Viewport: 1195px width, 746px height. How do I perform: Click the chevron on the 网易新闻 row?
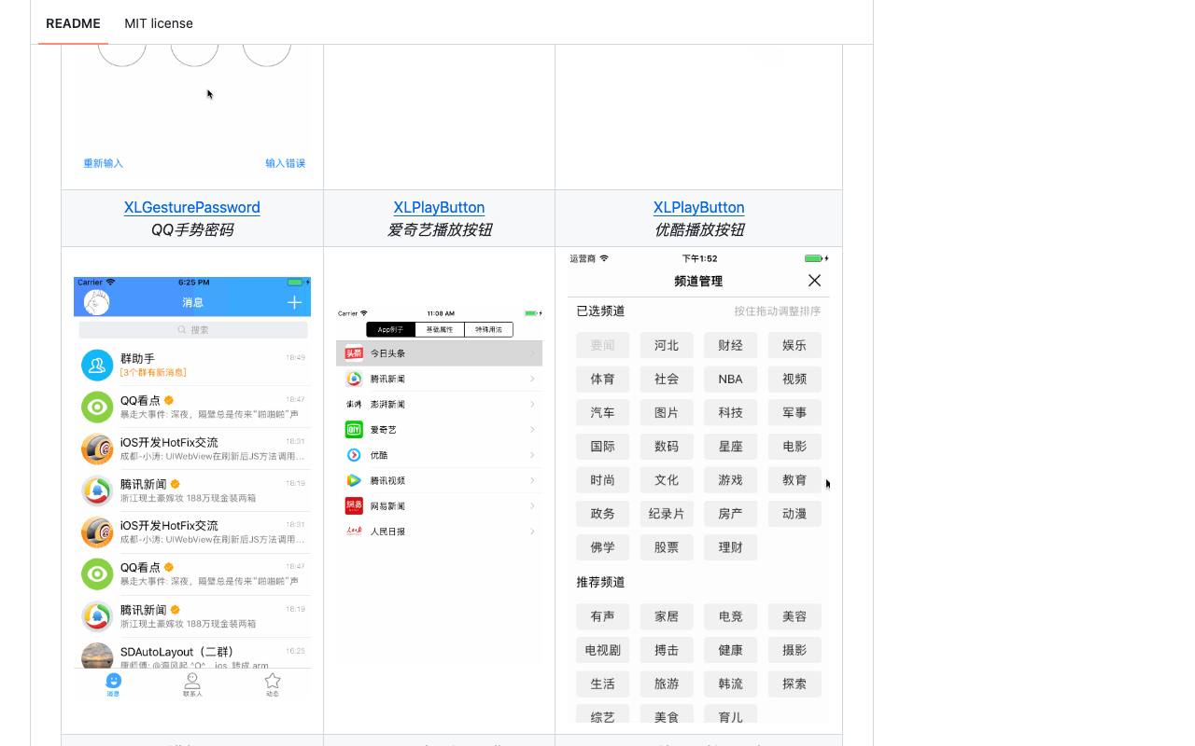tap(532, 505)
